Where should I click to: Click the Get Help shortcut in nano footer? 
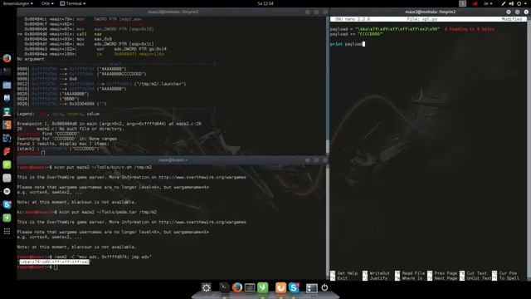344,273
